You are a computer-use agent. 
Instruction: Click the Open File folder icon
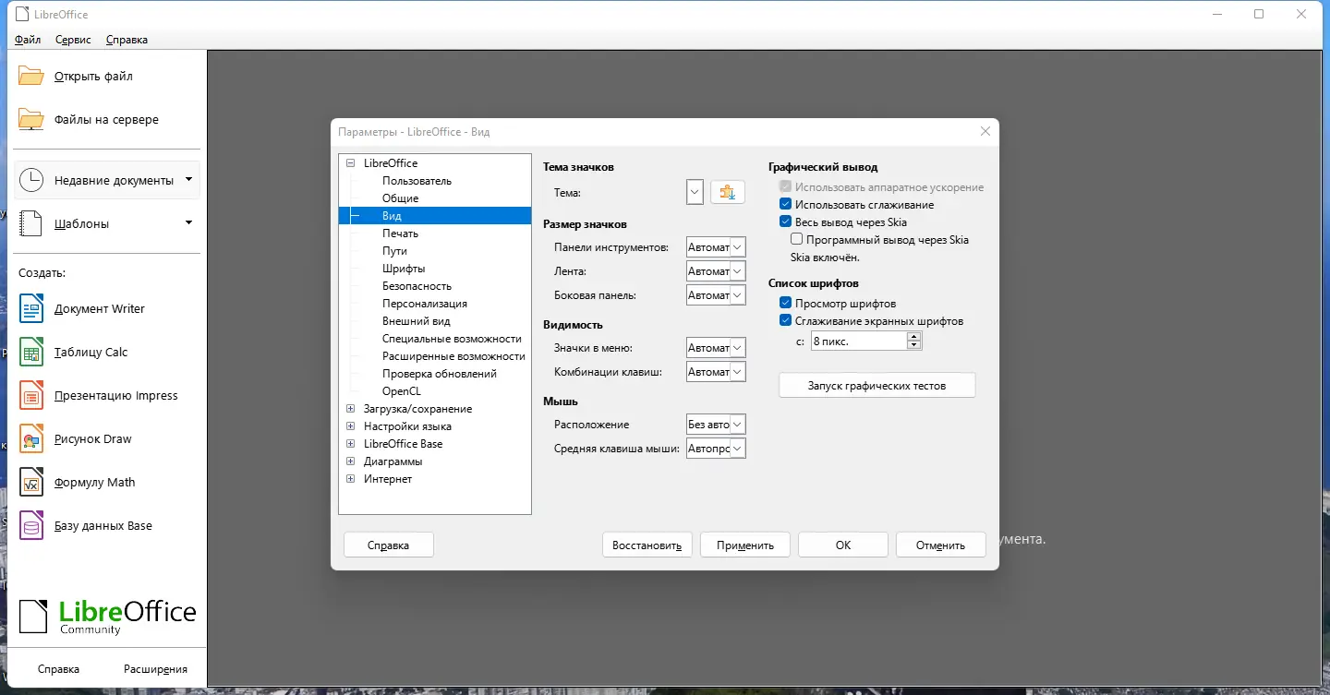[x=31, y=76]
